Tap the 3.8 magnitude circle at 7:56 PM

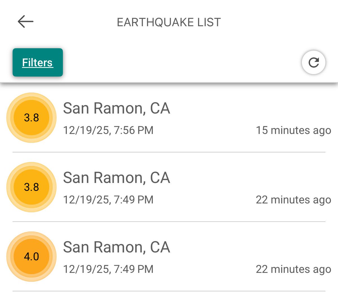click(x=31, y=118)
